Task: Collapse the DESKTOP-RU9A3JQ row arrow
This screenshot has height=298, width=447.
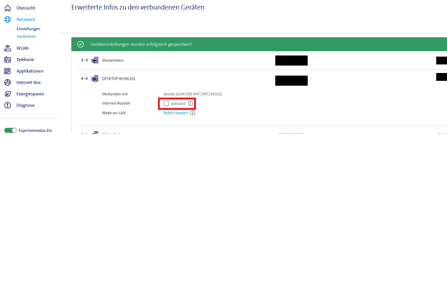Action: pos(85,79)
